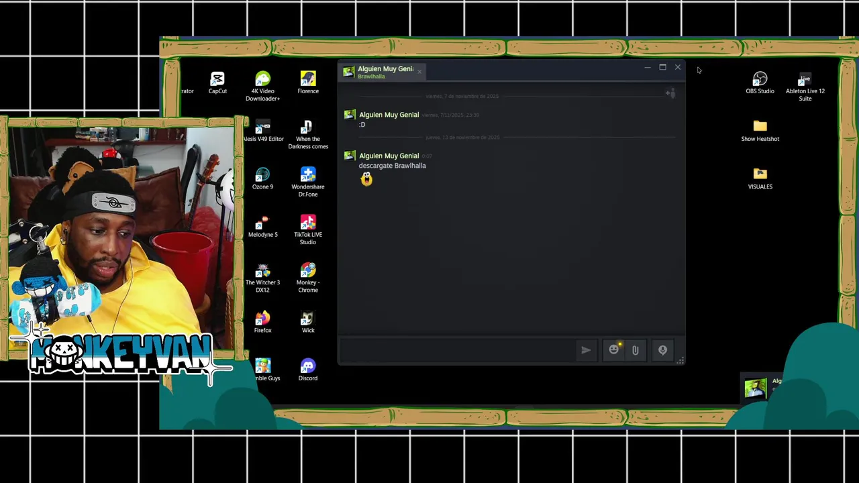
Task: Open Wondershare Dr.Fone shortcut
Action: (x=308, y=182)
